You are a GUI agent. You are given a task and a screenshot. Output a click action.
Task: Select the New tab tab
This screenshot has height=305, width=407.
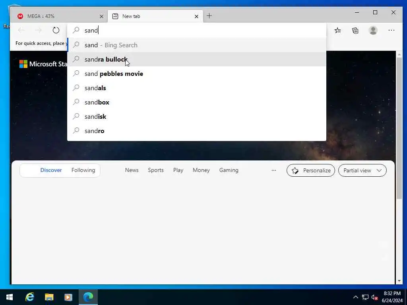155,16
